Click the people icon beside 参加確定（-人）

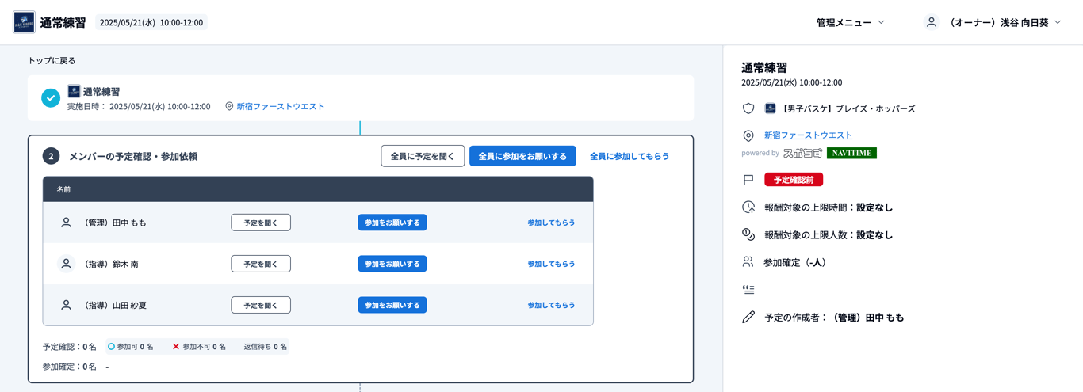click(748, 262)
